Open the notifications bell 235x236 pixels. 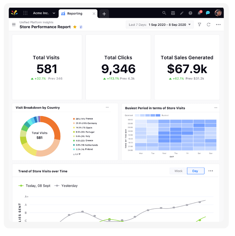tap(199, 13)
